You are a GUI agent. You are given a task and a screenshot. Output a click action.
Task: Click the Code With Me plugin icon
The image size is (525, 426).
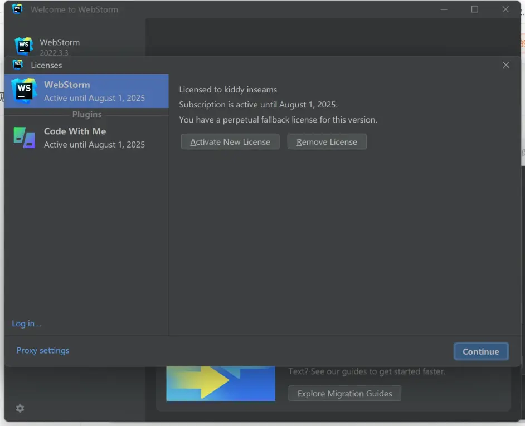pyautogui.click(x=24, y=138)
